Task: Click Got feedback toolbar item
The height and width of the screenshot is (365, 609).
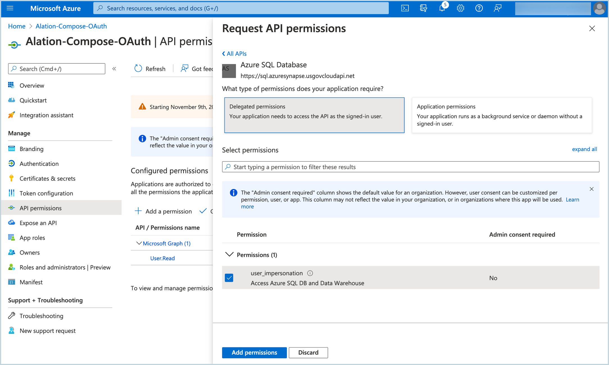Action: point(197,69)
